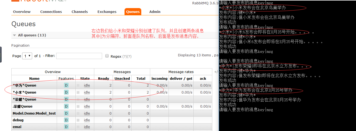Open the Overview tab

22,12
